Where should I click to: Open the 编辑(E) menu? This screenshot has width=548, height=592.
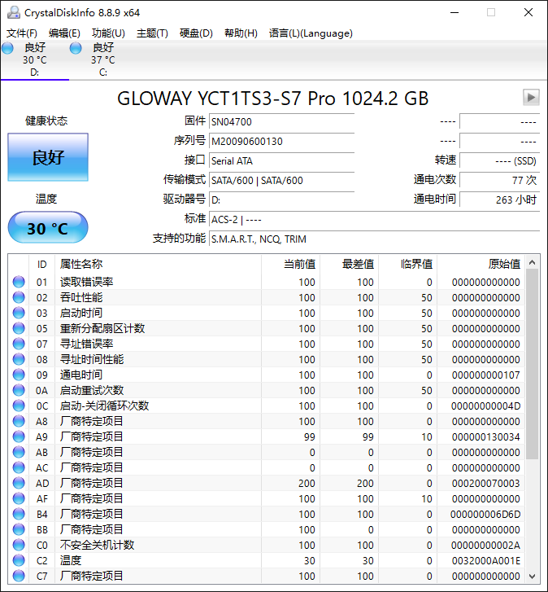pos(64,33)
